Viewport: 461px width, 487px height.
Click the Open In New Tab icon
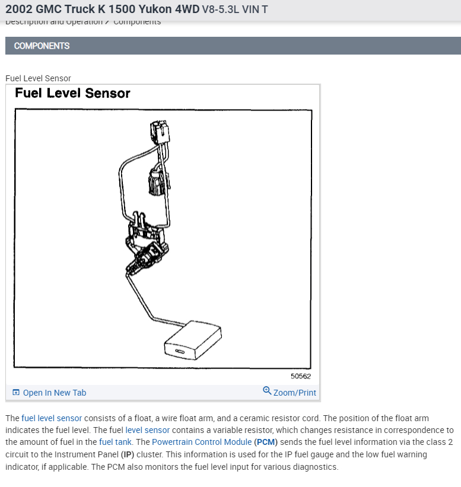(16, 392)
